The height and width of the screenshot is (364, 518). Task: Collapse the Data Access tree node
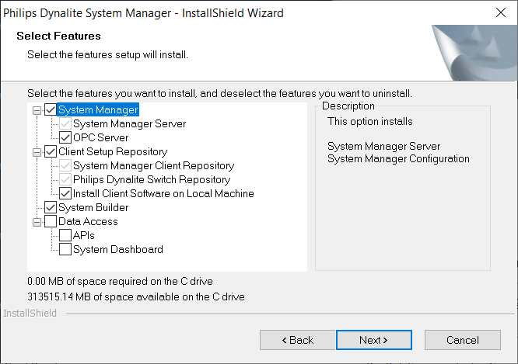click(37, 222)
